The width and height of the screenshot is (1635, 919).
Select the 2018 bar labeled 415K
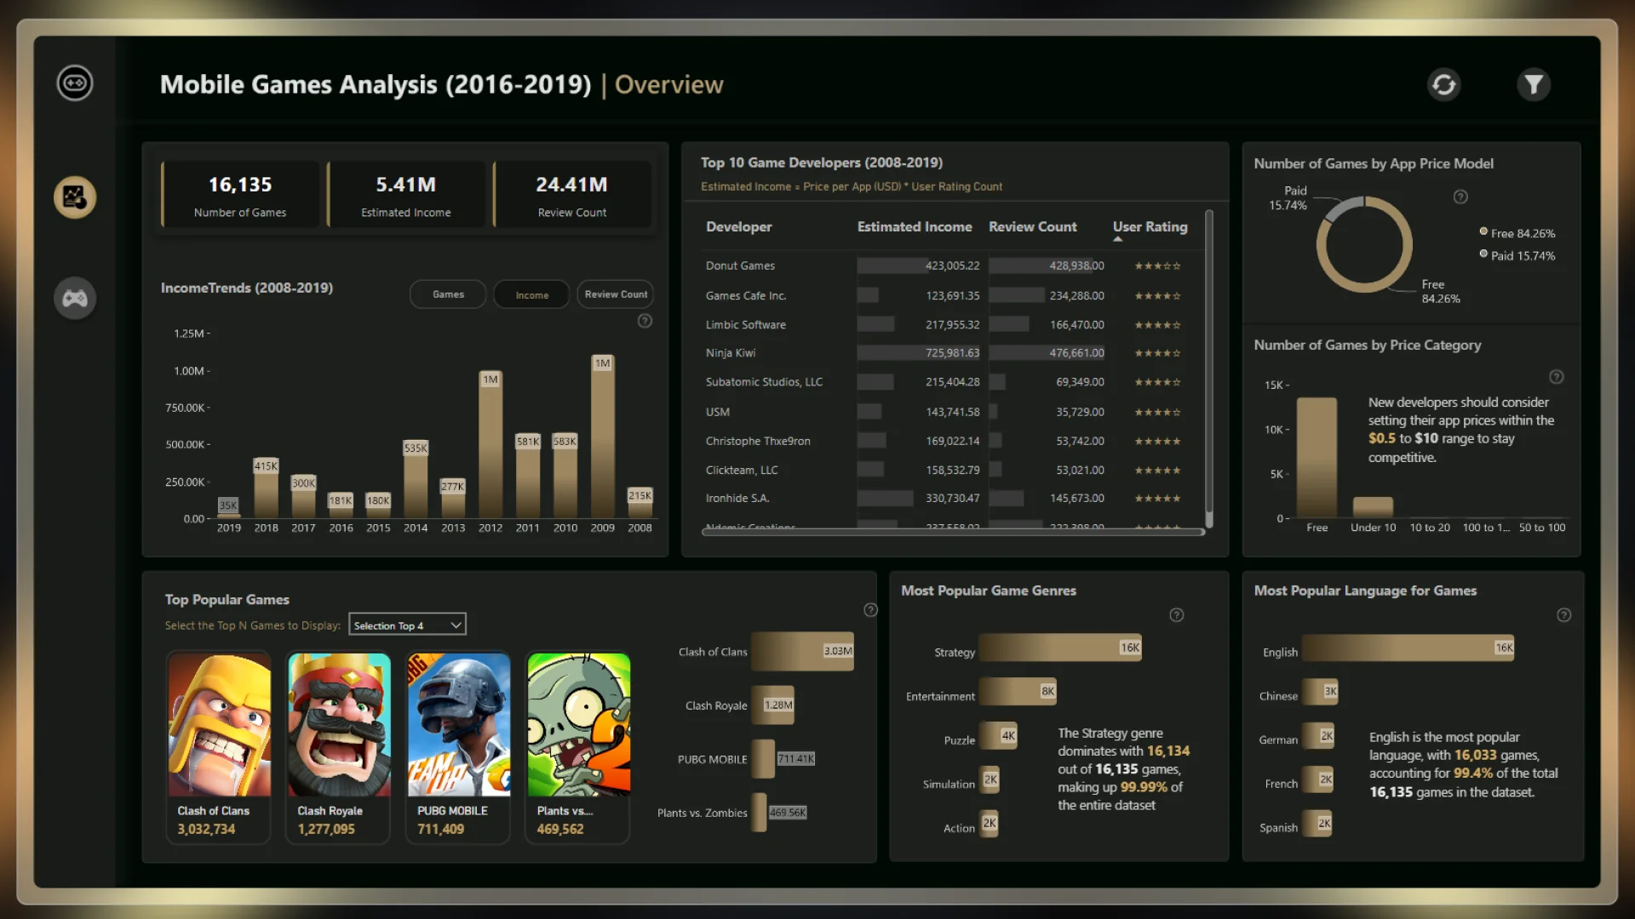266,488
